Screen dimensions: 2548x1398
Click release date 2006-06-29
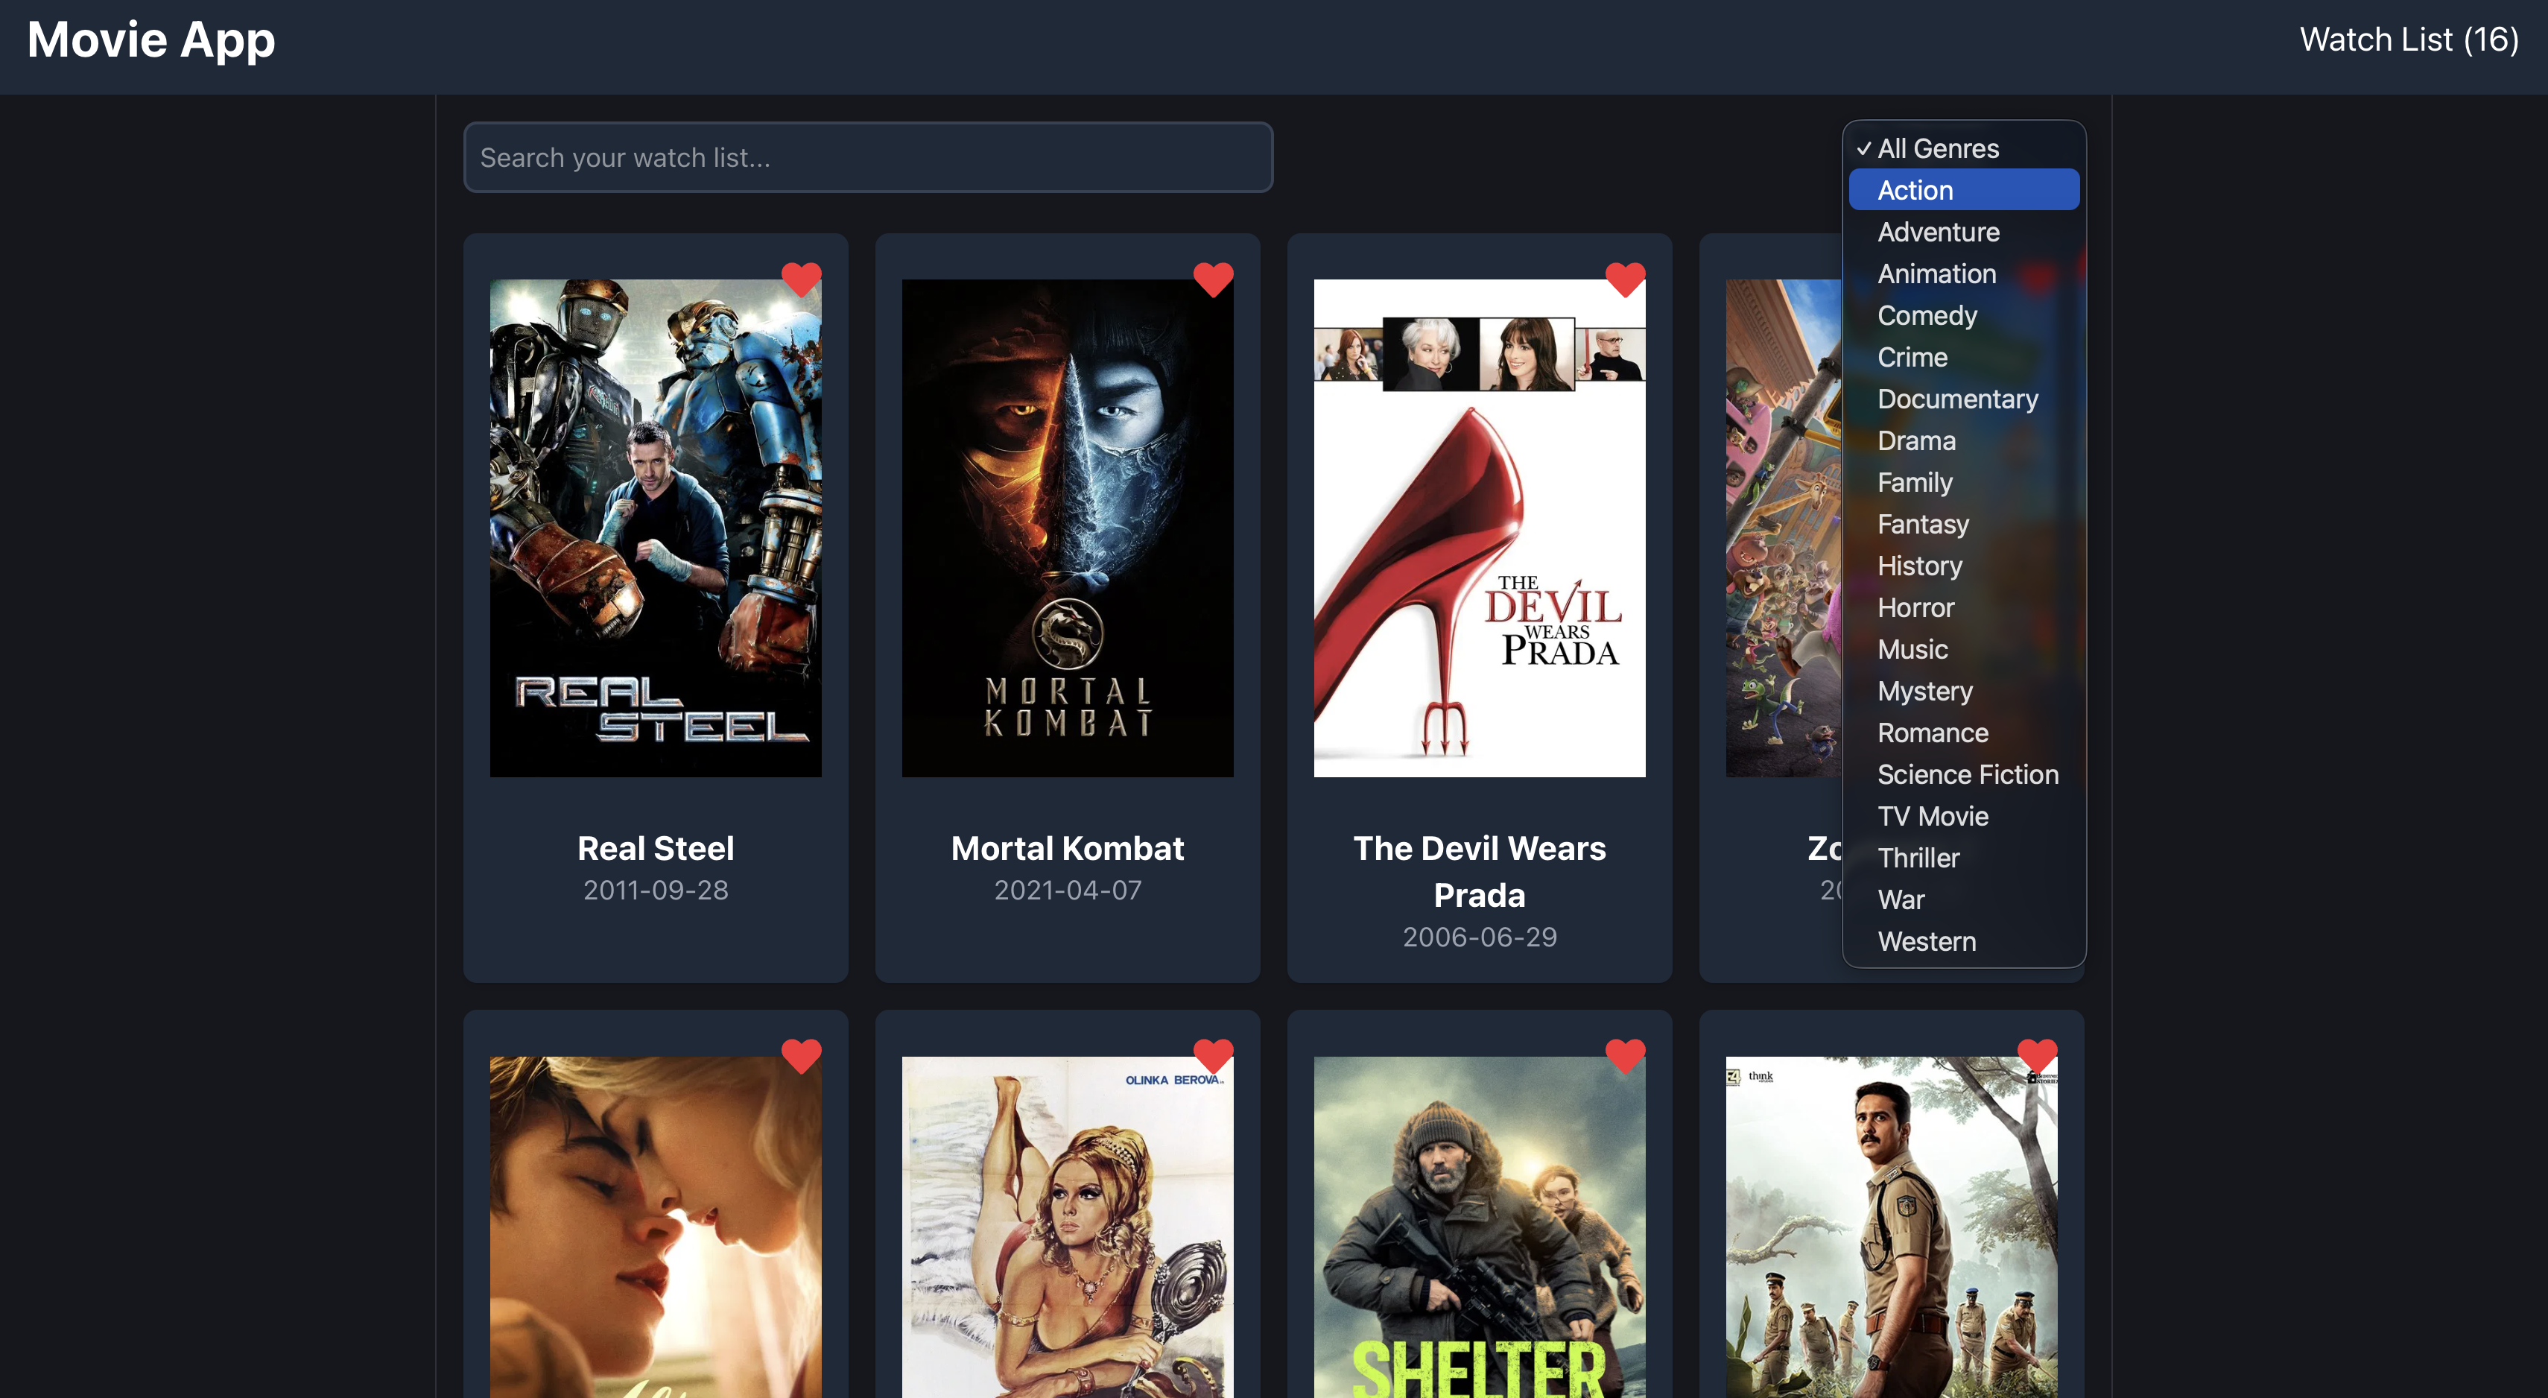click(1480, 937)
